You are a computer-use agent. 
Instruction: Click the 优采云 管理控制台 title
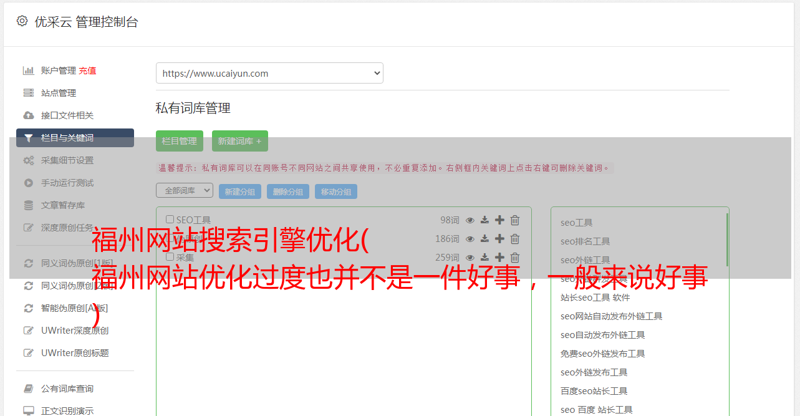pos(86,22)
